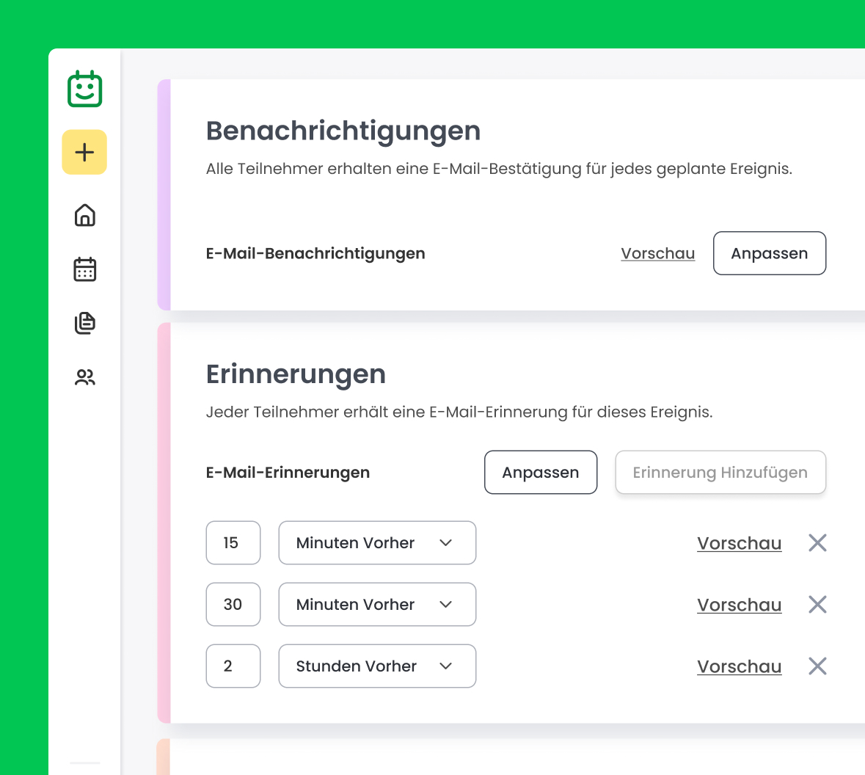
Task: Open Vorschau for the 15 minutes reminder
Action: point(739,543)
